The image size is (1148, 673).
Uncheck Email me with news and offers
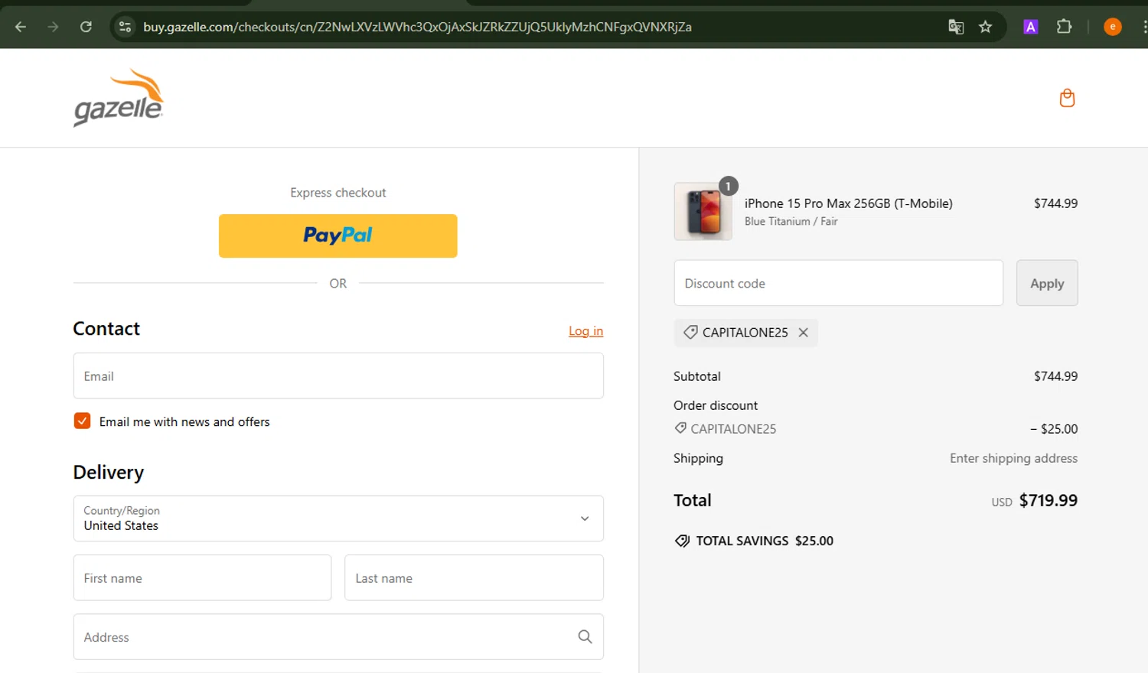82,421
